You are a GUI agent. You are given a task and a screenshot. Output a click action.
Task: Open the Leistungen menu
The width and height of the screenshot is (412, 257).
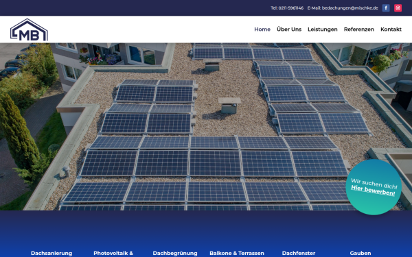coord(323,29)
